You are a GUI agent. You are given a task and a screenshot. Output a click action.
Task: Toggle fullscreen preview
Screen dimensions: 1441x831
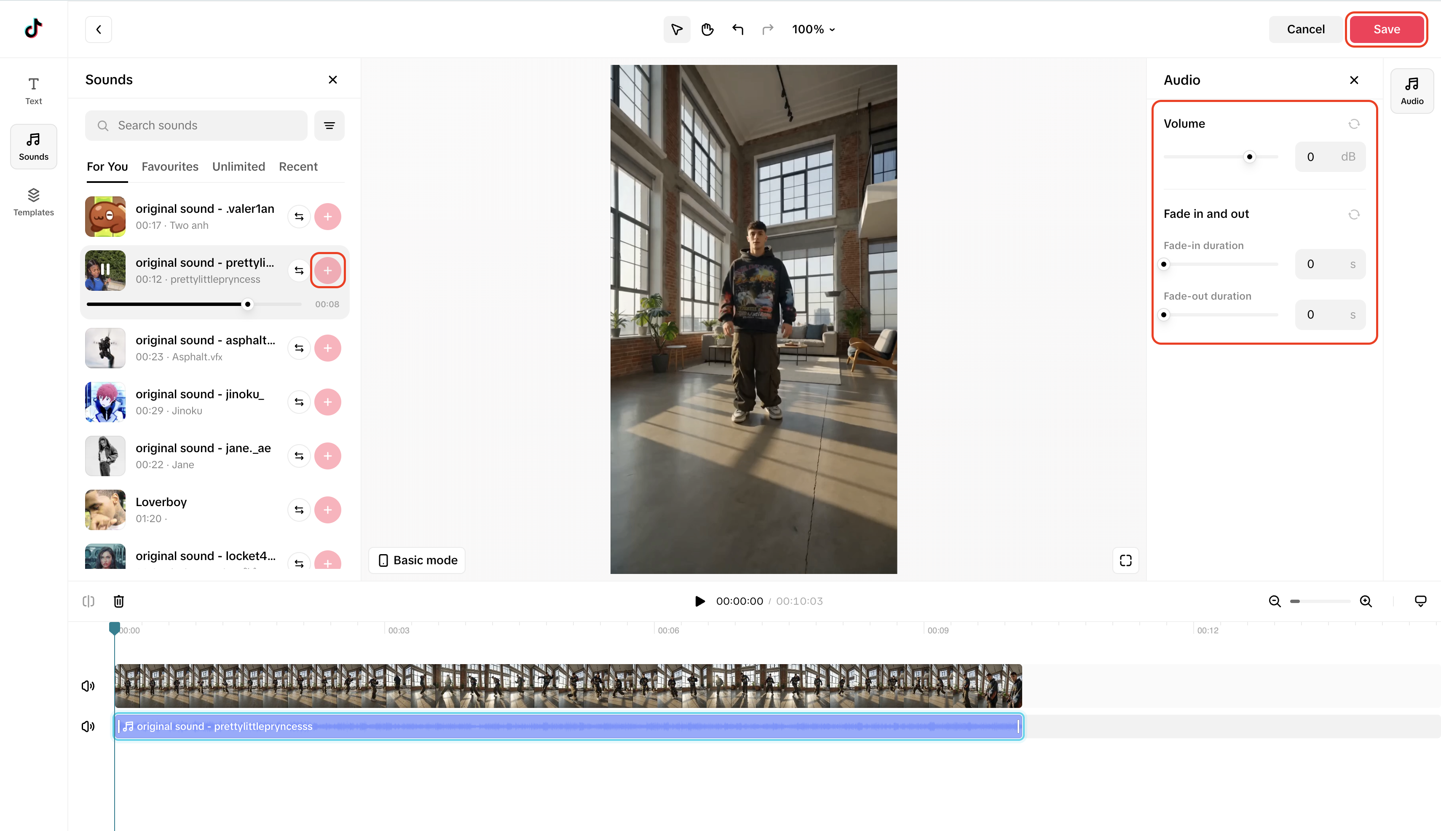pyautogui.click(x=1125, y=560)
